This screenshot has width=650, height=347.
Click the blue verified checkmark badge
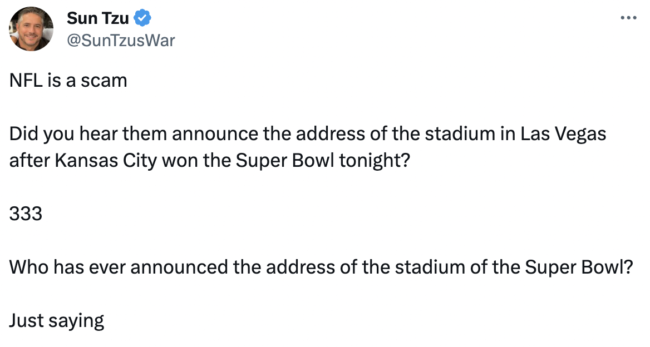[x=143, y=18]
